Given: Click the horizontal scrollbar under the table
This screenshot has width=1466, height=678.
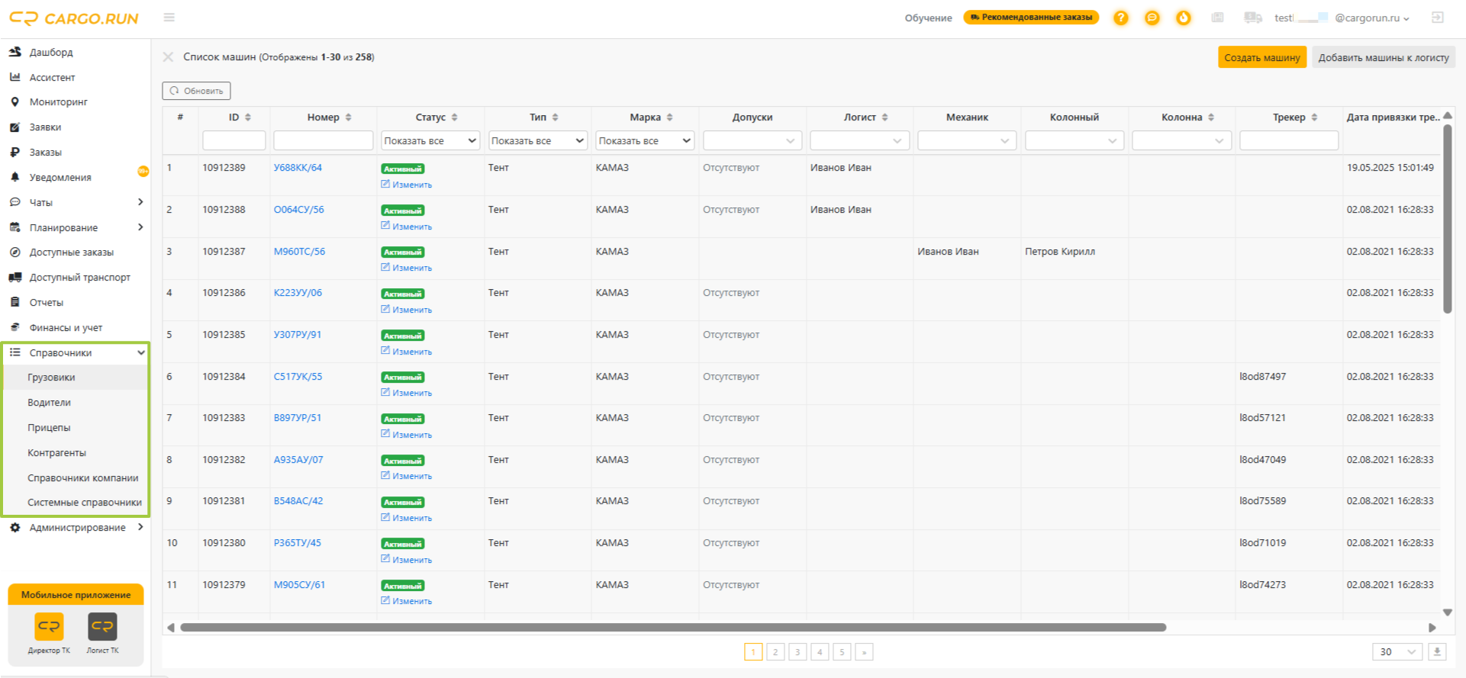Looking at the screenshot, I should click(673, 628).
